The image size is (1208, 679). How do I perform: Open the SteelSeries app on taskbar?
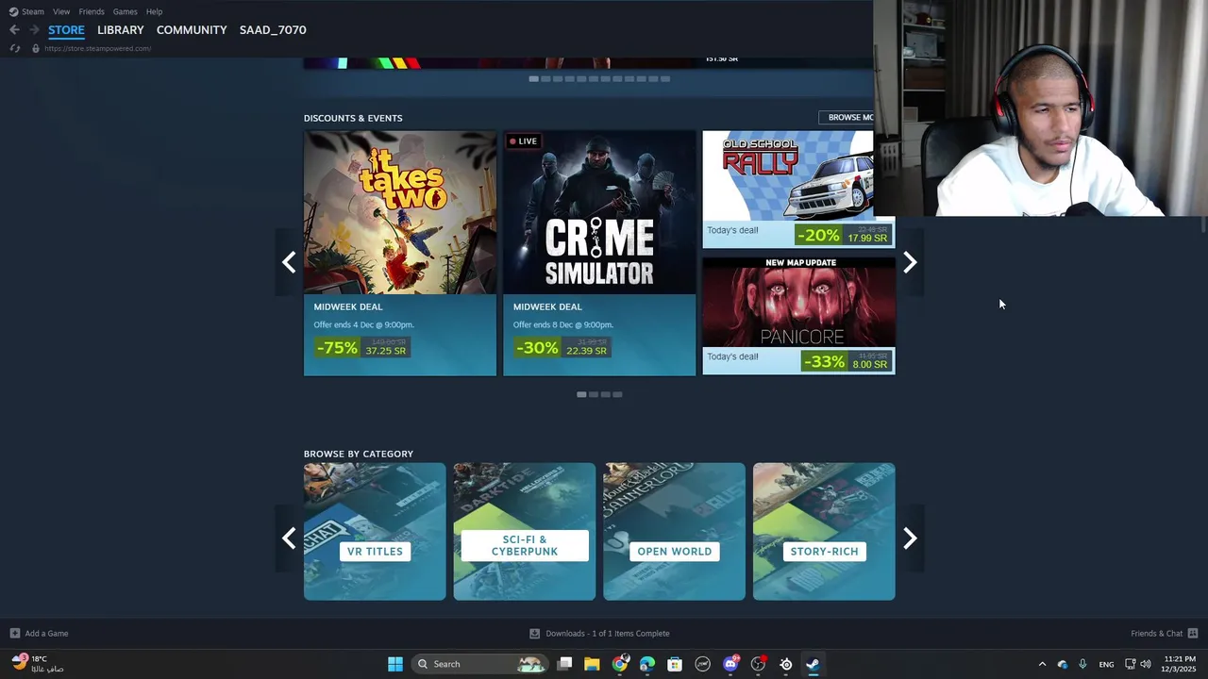[786, 664]
